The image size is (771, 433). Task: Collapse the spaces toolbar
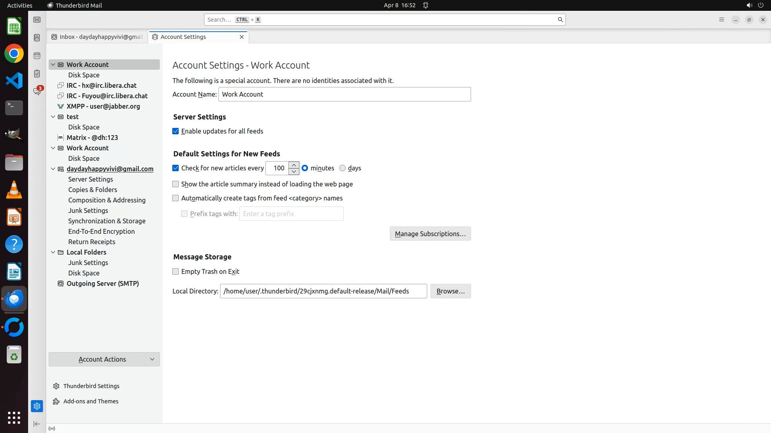click(37, 424)
